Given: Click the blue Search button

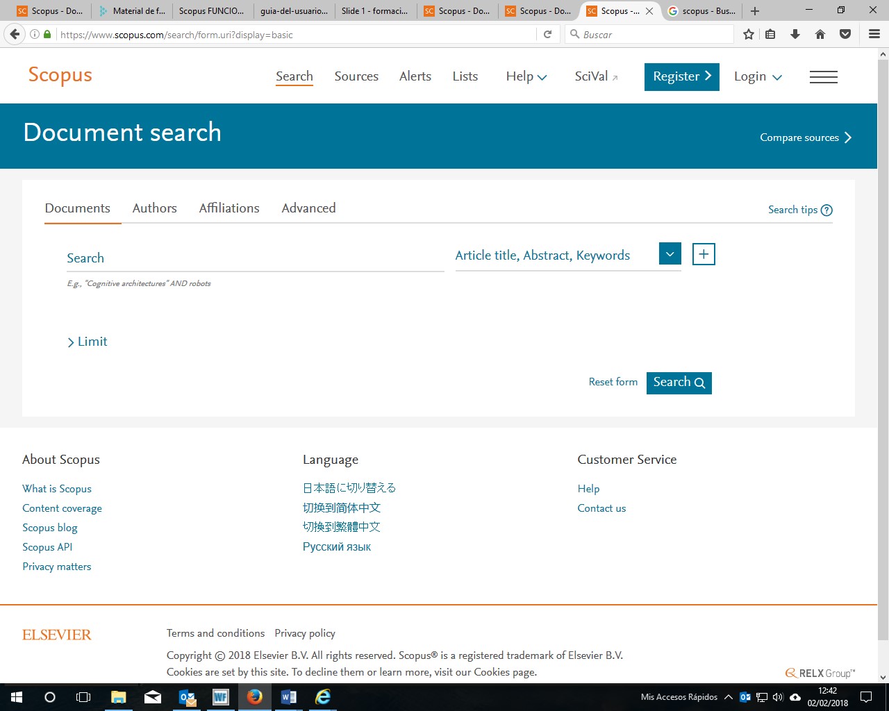Looking at the screenshot, I should coord(679,383).
